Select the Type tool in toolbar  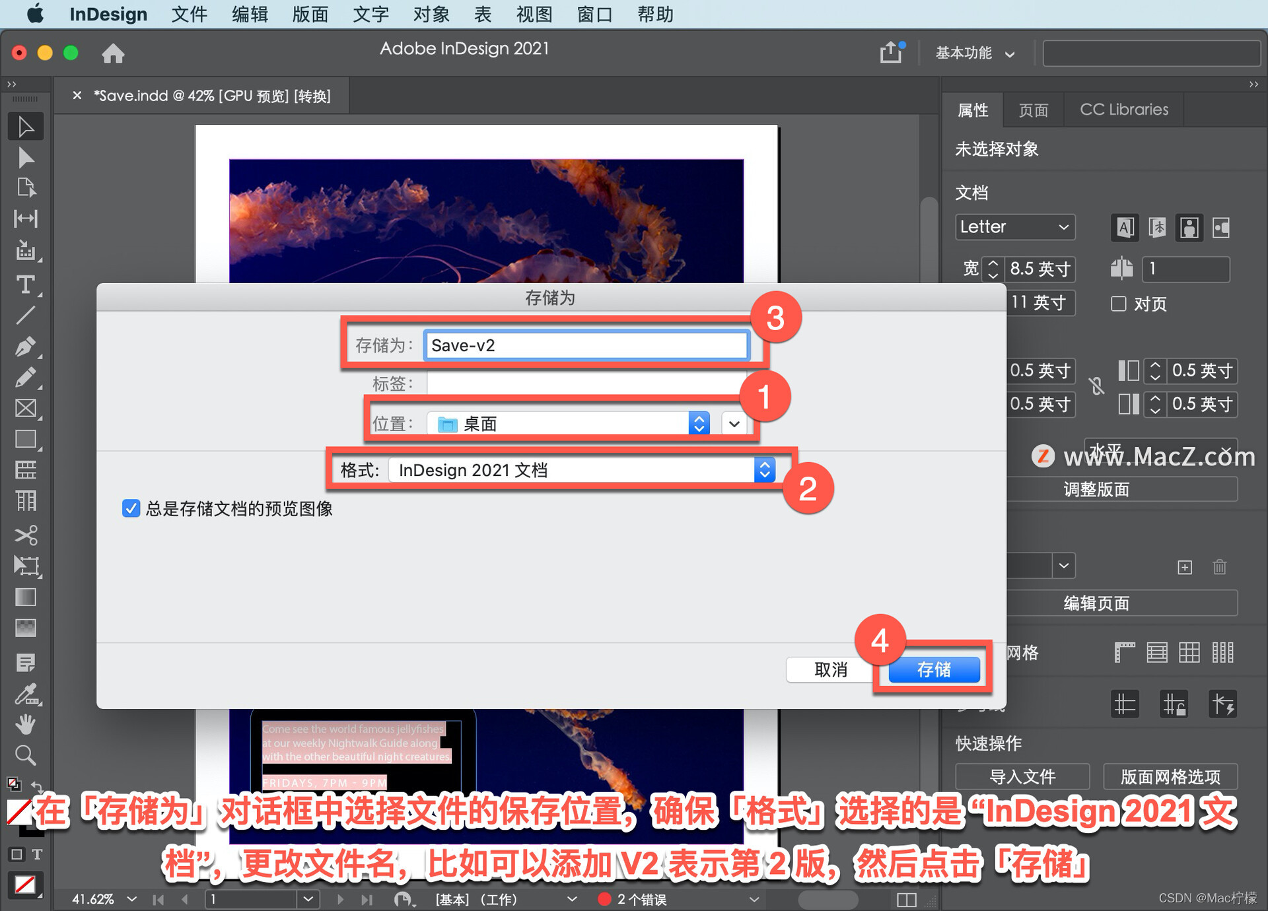[x=25, y=285]
